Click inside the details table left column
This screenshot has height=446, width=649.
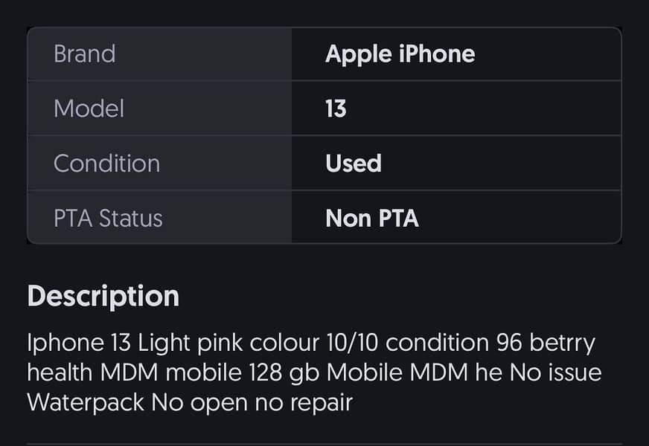(159, 135)
